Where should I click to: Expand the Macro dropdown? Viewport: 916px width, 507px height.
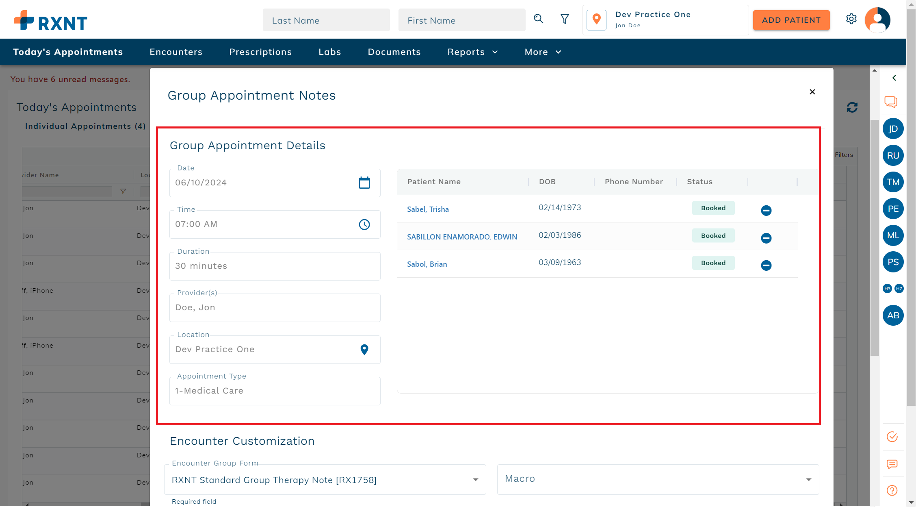pos(808,480)
